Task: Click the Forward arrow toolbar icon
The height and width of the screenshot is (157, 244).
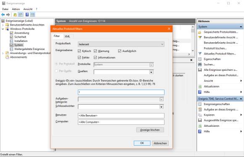Action: (8, 15)
